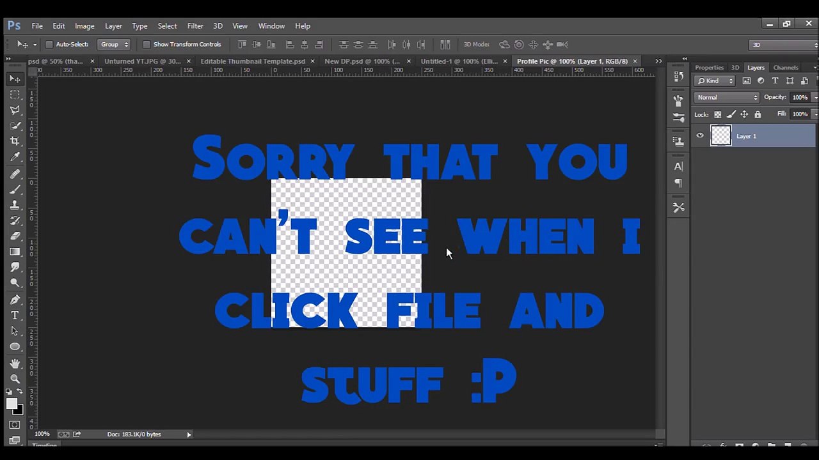Activate the Horizontal Type tool
The image size is (819, 460).
point(15,316)
